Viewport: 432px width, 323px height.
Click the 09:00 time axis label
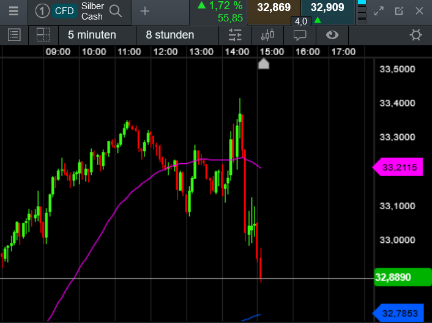(58, 52)
